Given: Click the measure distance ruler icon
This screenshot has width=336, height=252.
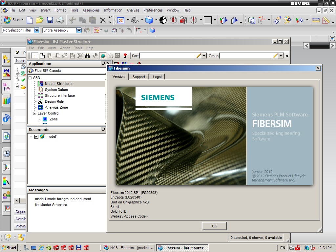Looking at the screenshot, I should pos(316,20).
